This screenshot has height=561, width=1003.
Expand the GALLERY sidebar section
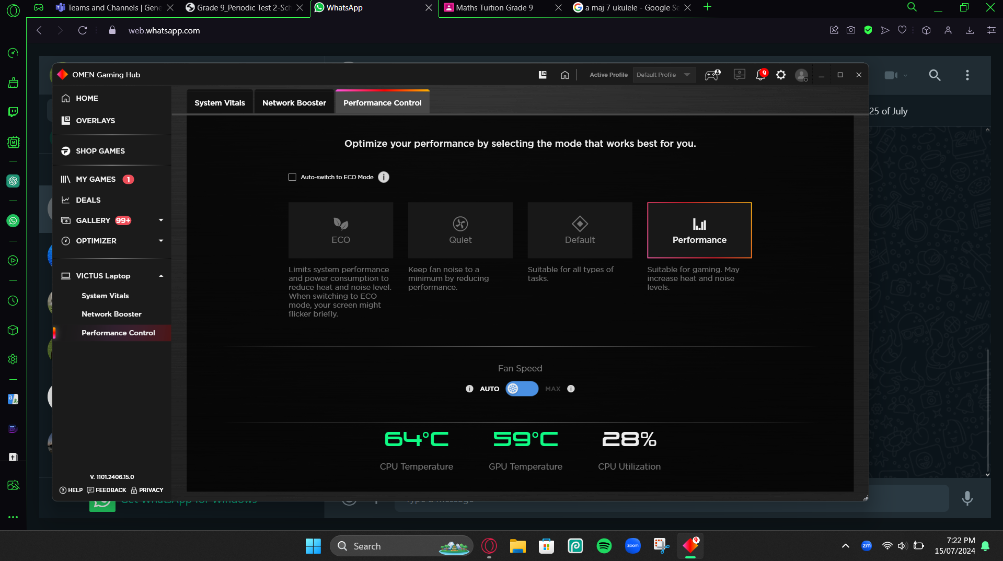pos(161,220)
